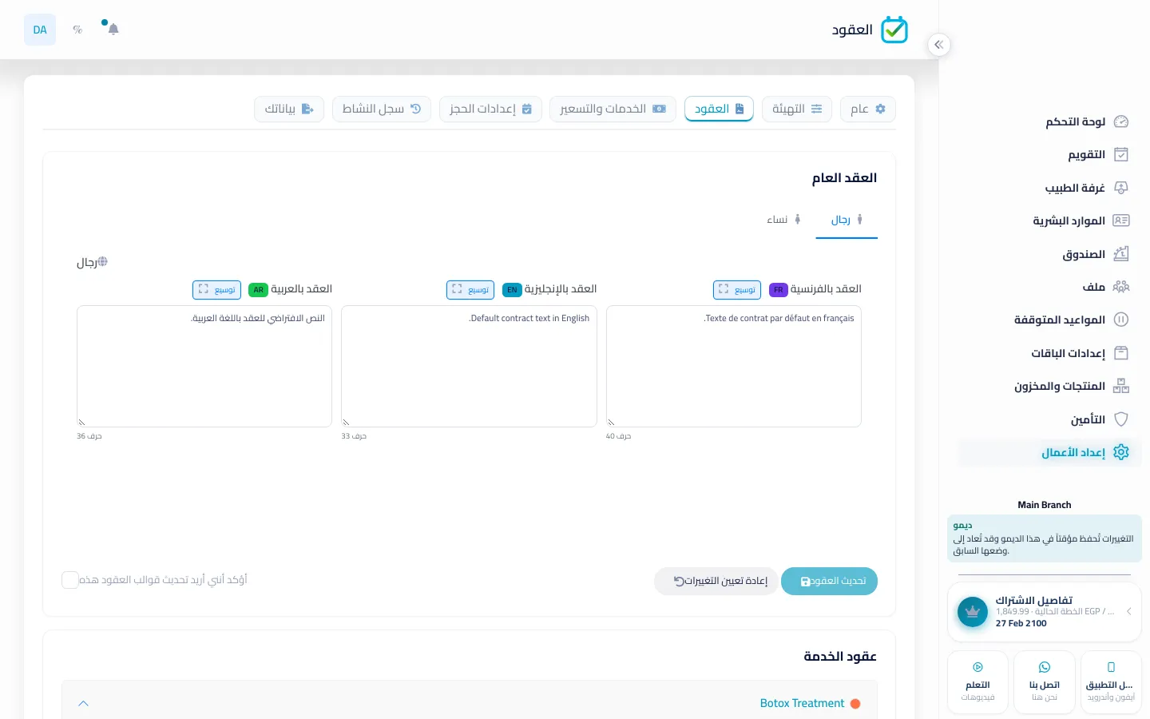Click into the English contract text area

[469, 367]
